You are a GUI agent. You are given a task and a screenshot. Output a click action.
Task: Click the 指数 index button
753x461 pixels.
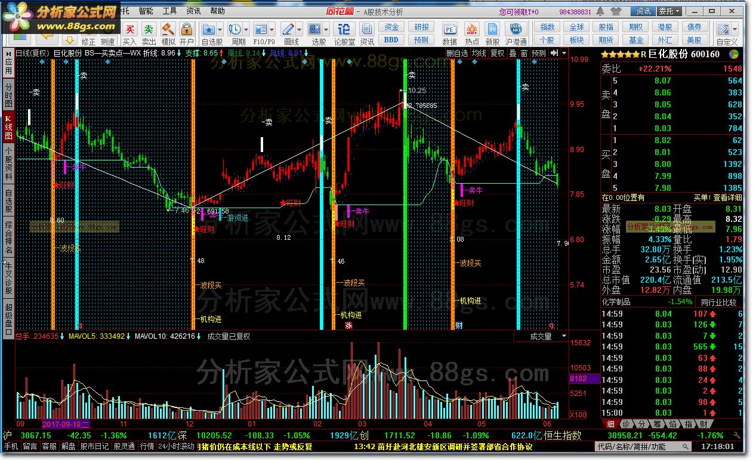(x=547, y=27)
